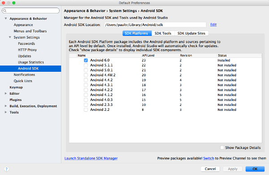Select Passwords in the sidebar
The width and height of the screenshot is (269, 175).
pyautogui.click(x=26, y=44)
